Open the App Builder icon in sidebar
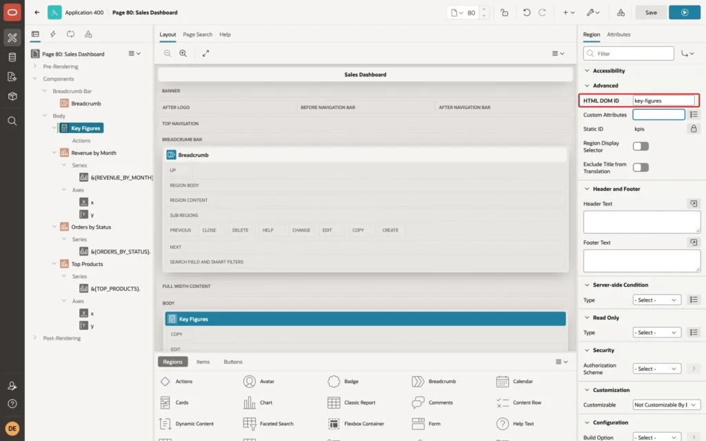The image size is (706, 441). pos(12,38)
